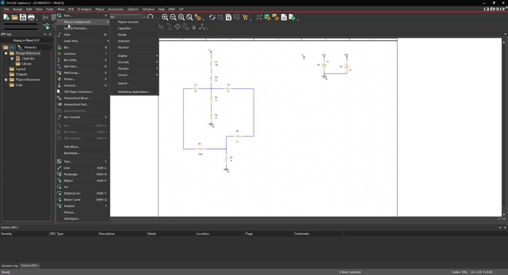Open the simulation profile dropdown
The width and height of the screenshot is (508, 275).
[x=144, y=17]
